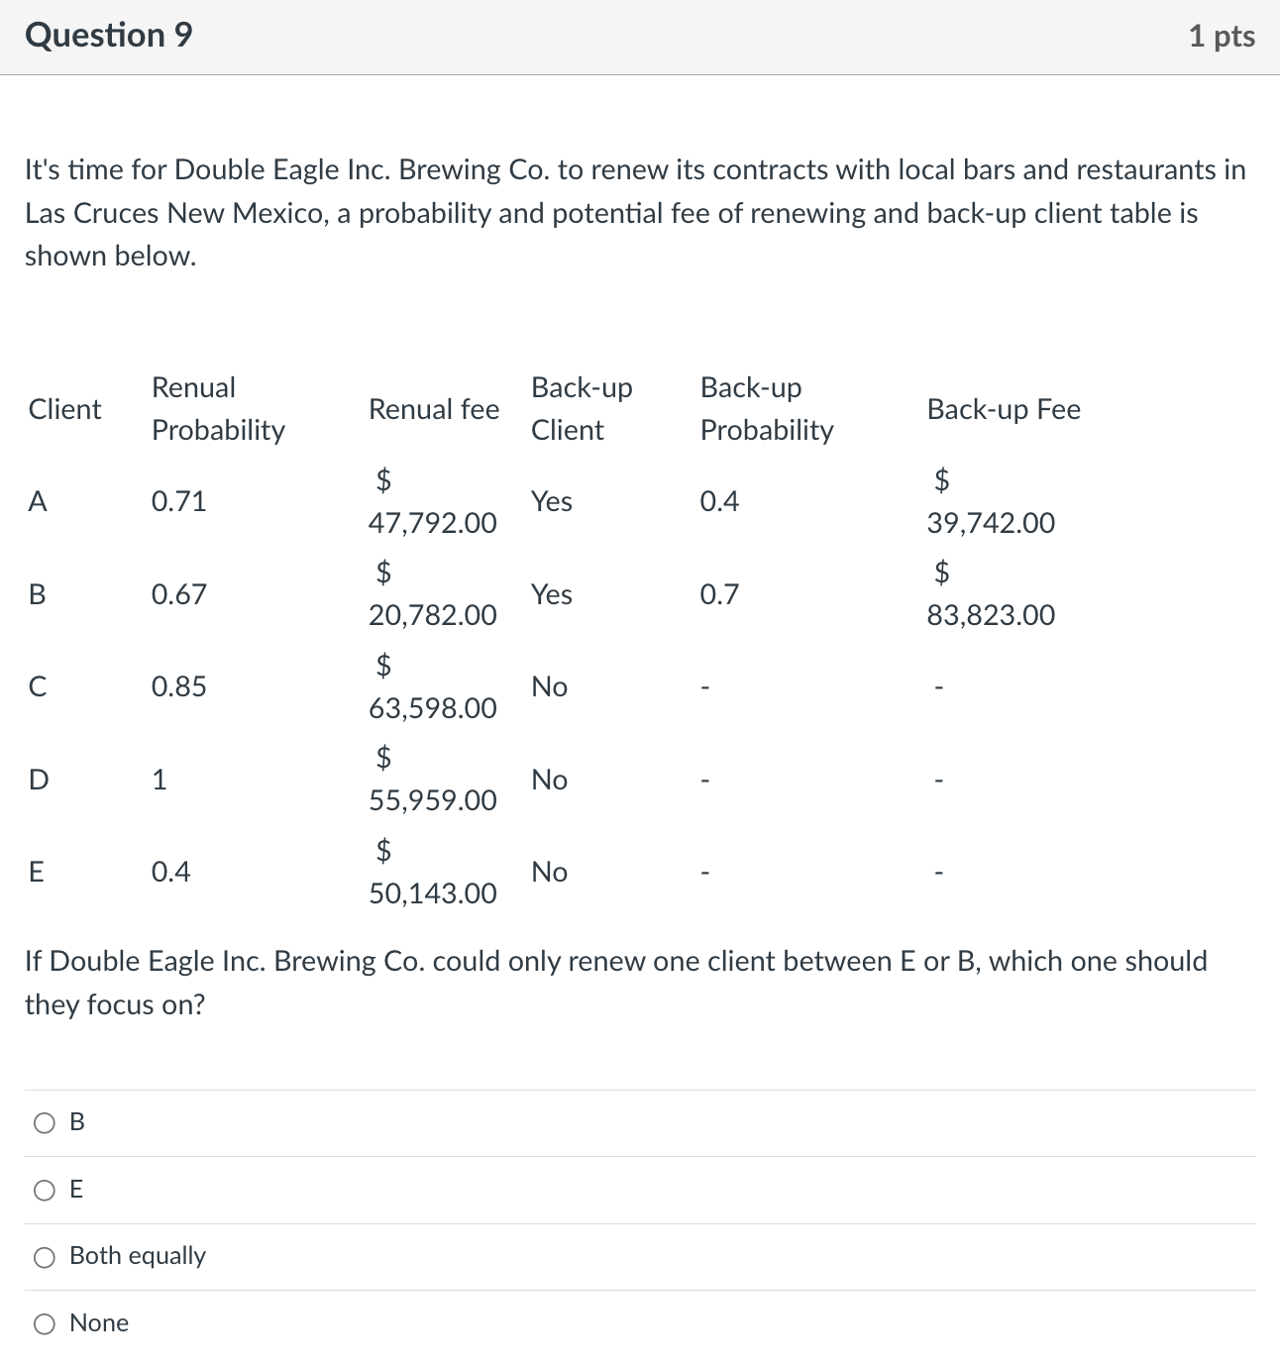The image size is (1280, 1363).
Task: Click the "1 pts" point value label
Action: 1223,35
